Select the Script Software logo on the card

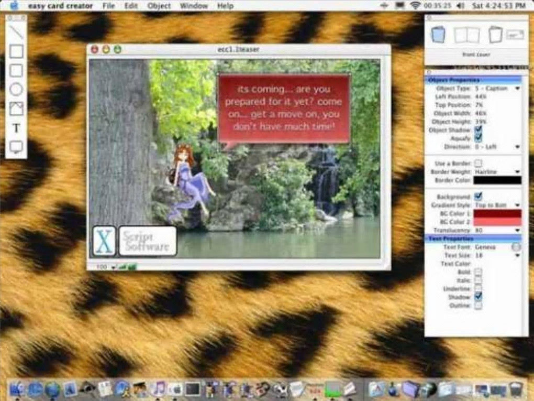click(x=148, y=241)
